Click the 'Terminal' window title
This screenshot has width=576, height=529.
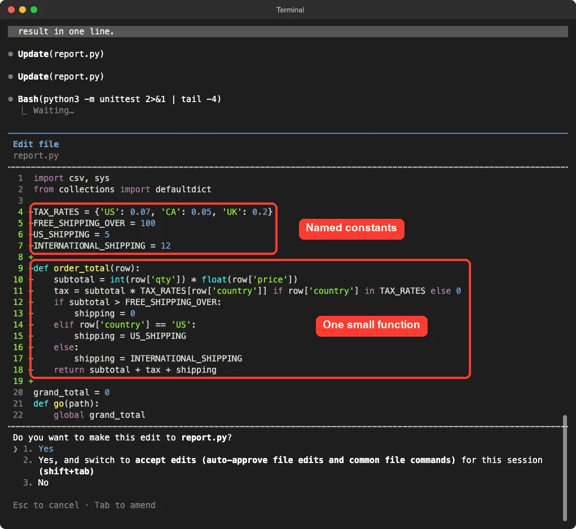(x=290, y=10)
